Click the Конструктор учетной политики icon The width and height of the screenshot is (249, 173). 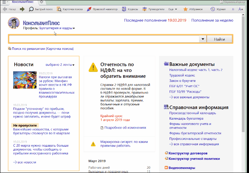point(166,158)
